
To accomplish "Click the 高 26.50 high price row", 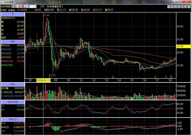I will [13, 26].
